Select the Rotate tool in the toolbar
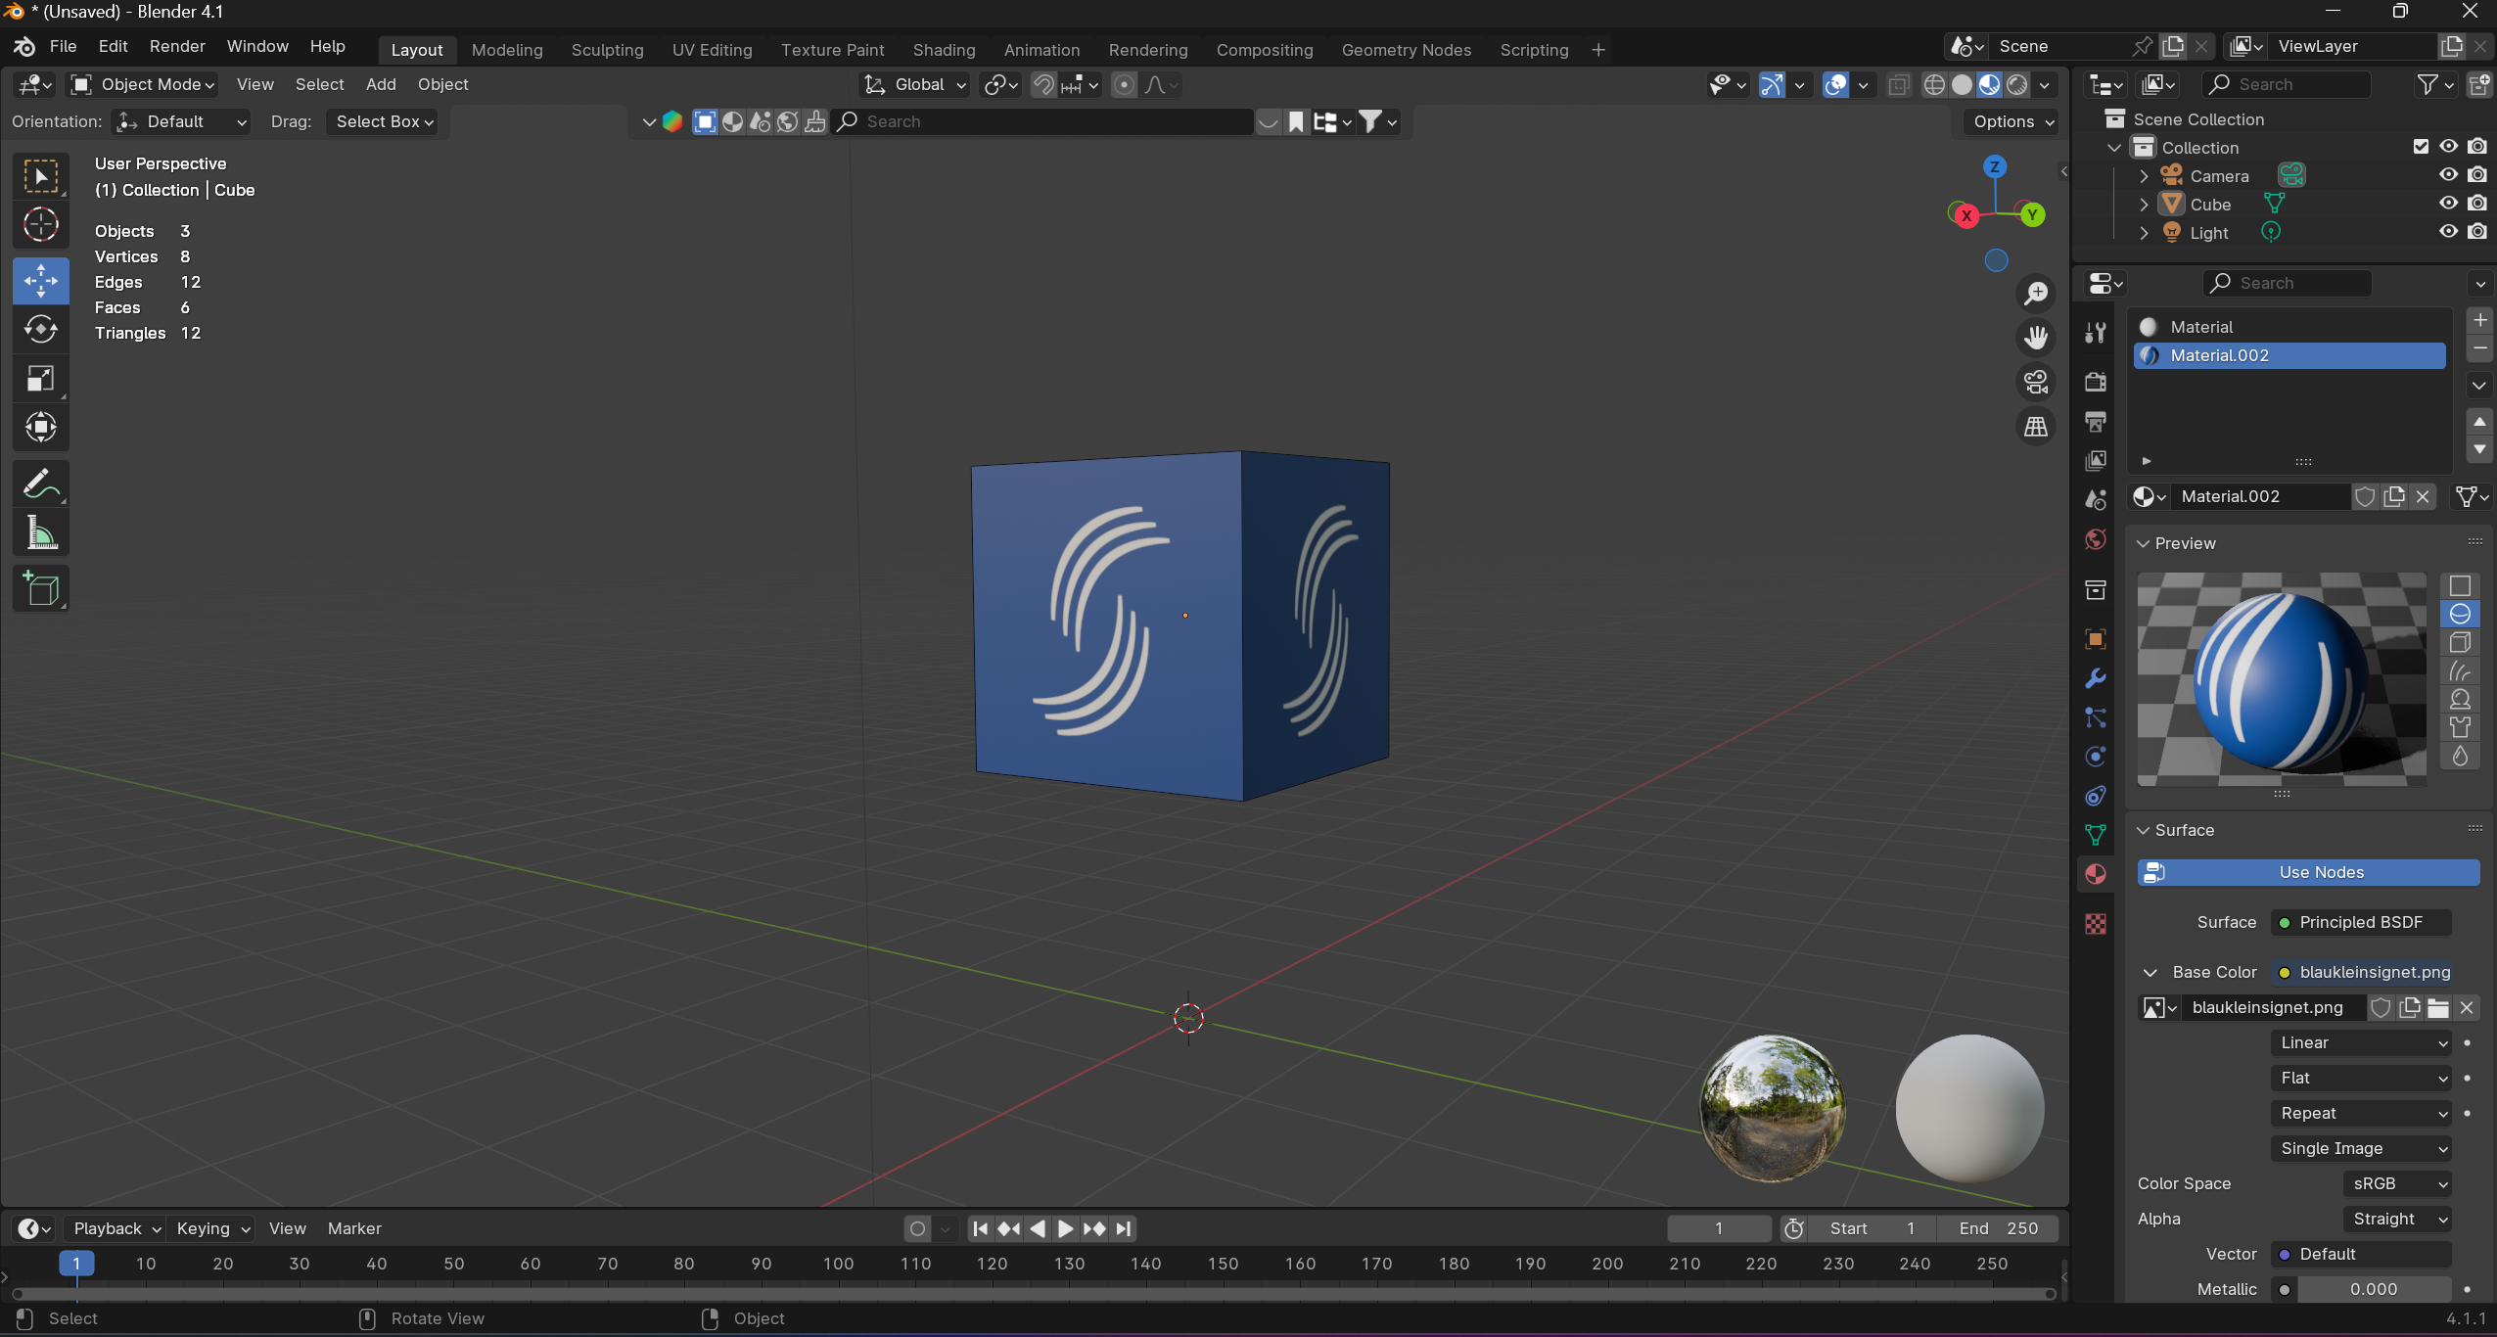The height and width of the screenshot is (1337, 2497). [40, 330]
